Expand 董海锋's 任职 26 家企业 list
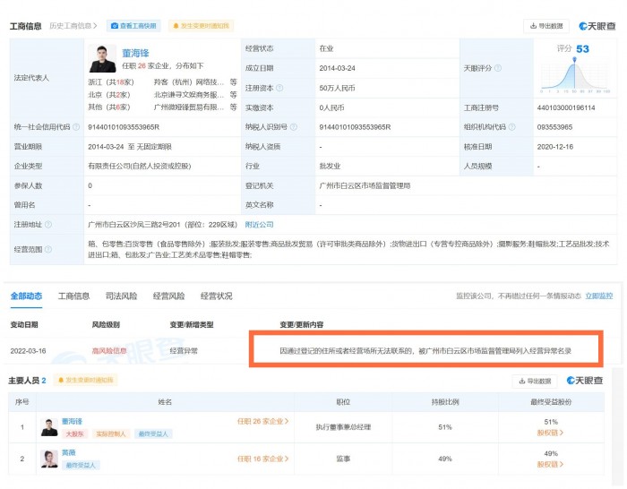Viewport: 627px width, 489px height. click(262, 421)
